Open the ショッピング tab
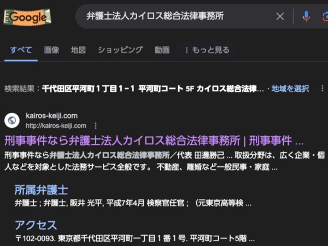This screenshot has width=328, height=246. tap(120, 50)
